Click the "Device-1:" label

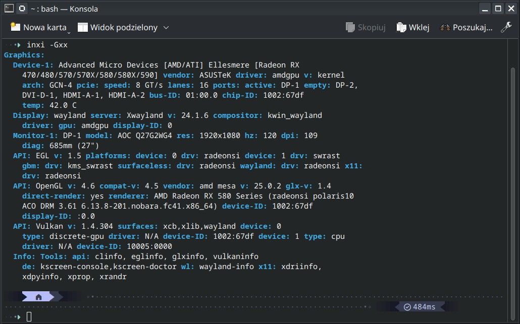tap(33, 65)
